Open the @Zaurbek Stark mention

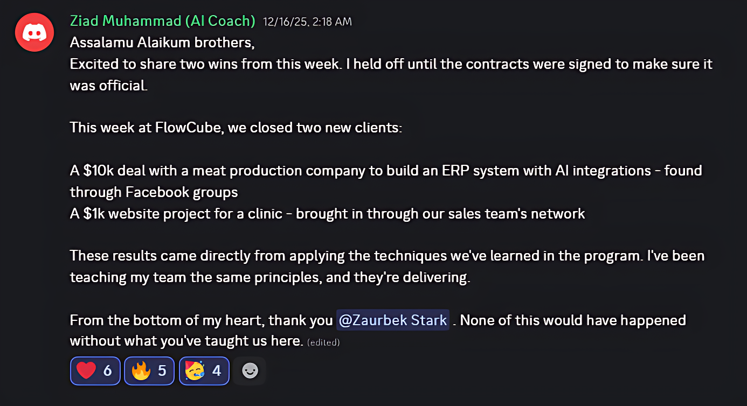[x=393, y=320]
